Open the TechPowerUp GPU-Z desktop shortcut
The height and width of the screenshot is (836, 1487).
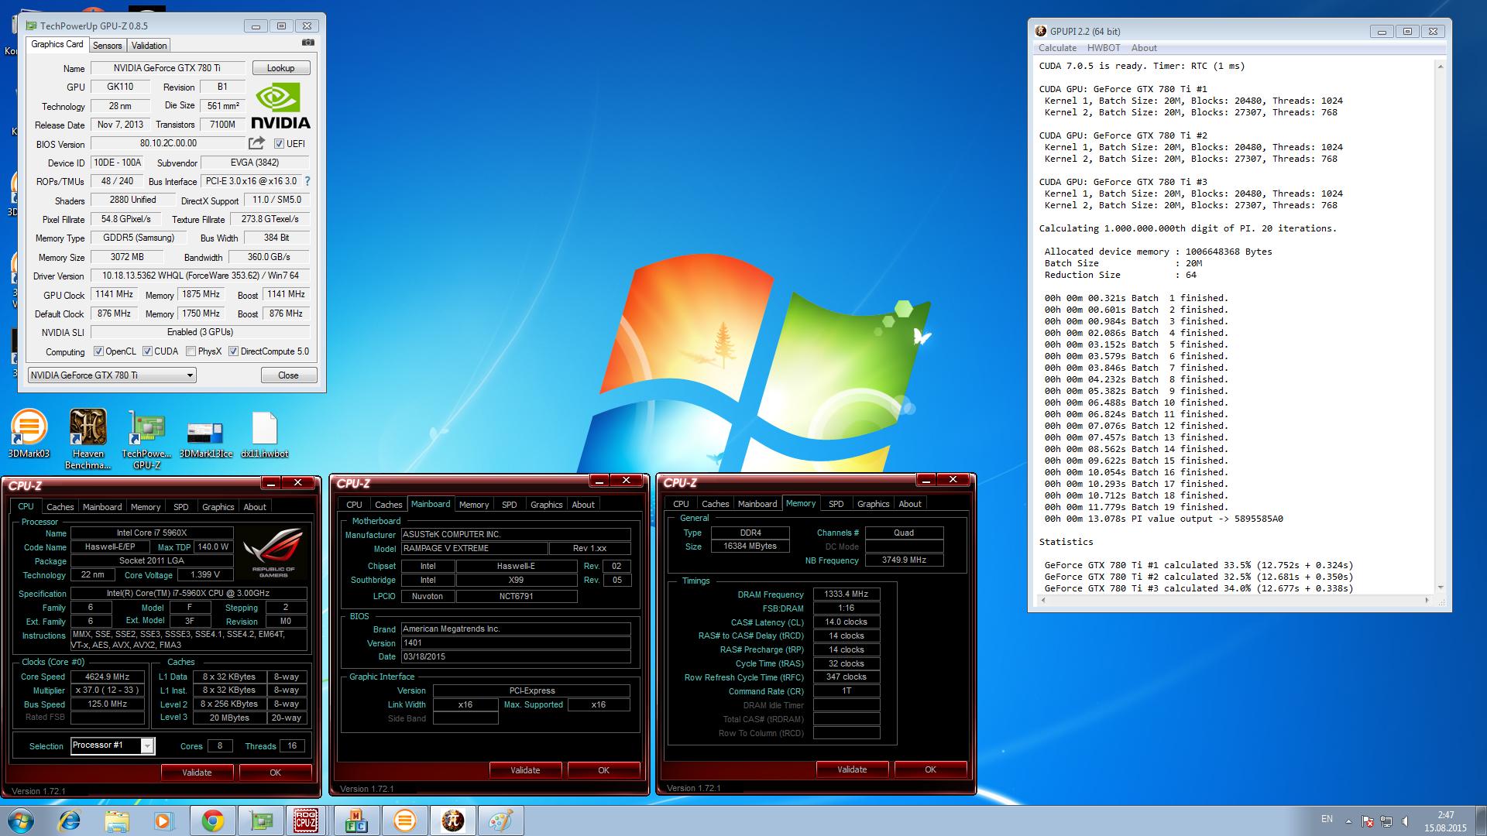[147, 440]
